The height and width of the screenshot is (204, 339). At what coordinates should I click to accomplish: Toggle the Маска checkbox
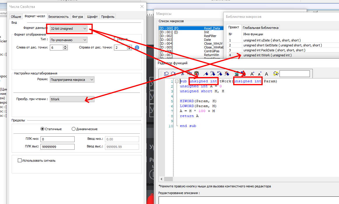click(x=116, y=39)
